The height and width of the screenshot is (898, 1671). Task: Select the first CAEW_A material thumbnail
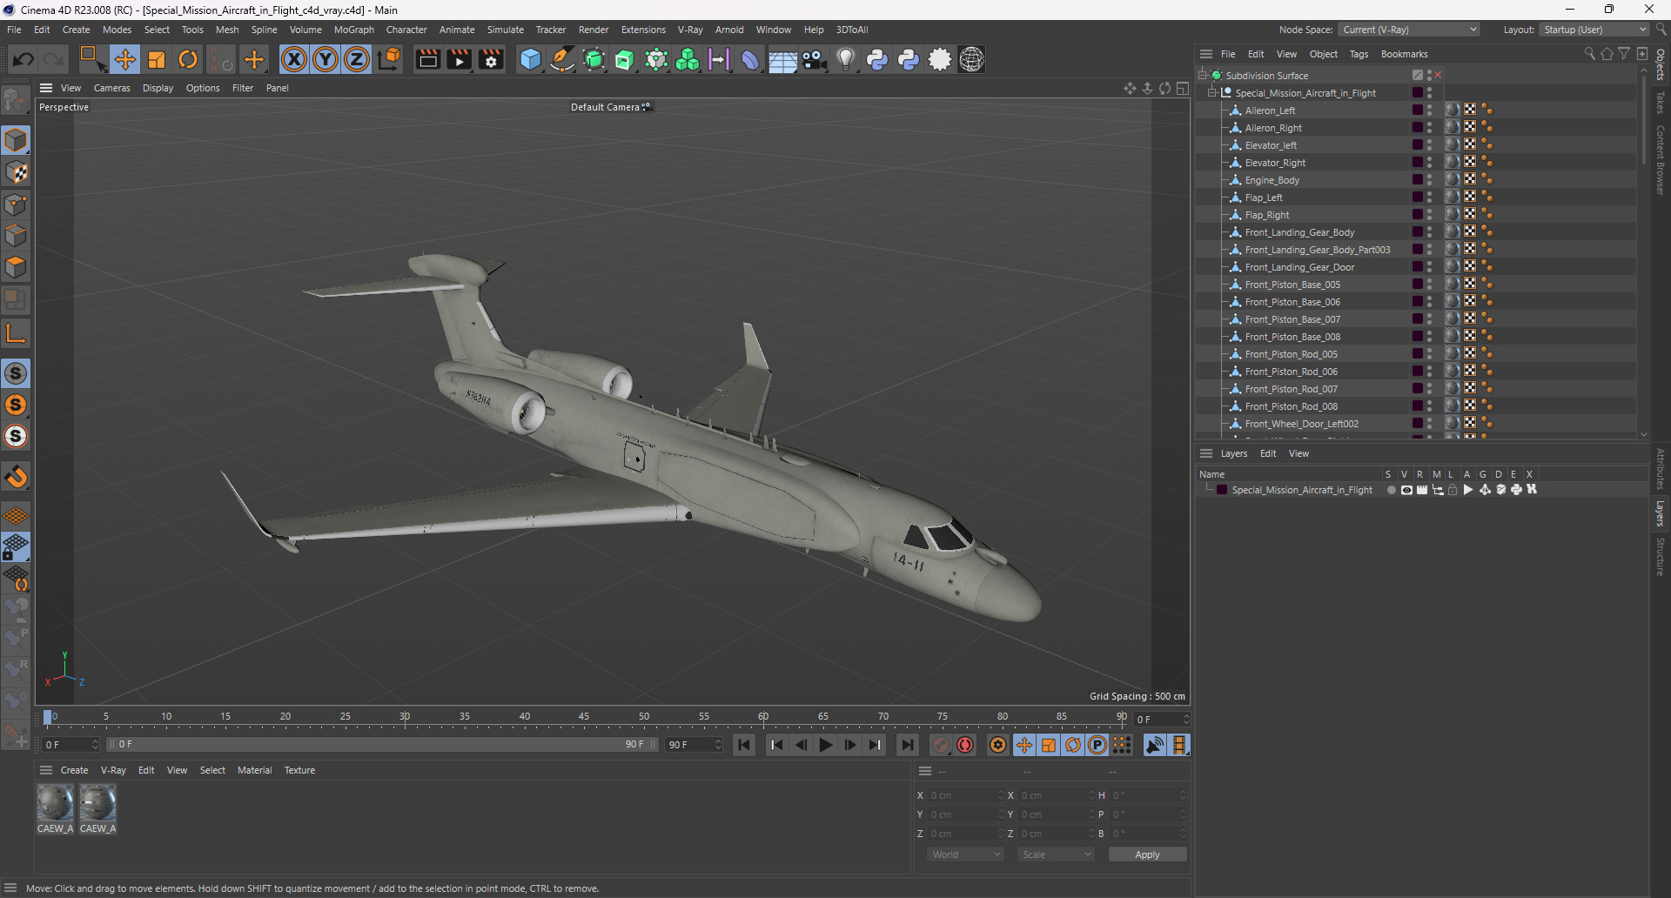point(55,803)
